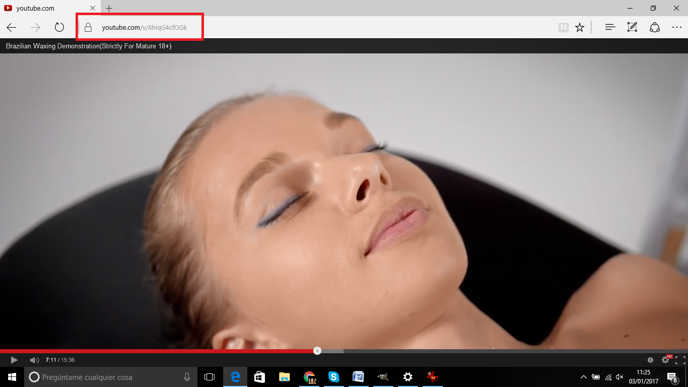The width and height of the screenshot is (688, 387).
Task: Switch to Microsoft Word on the taskbar
Action: point(359,377)
